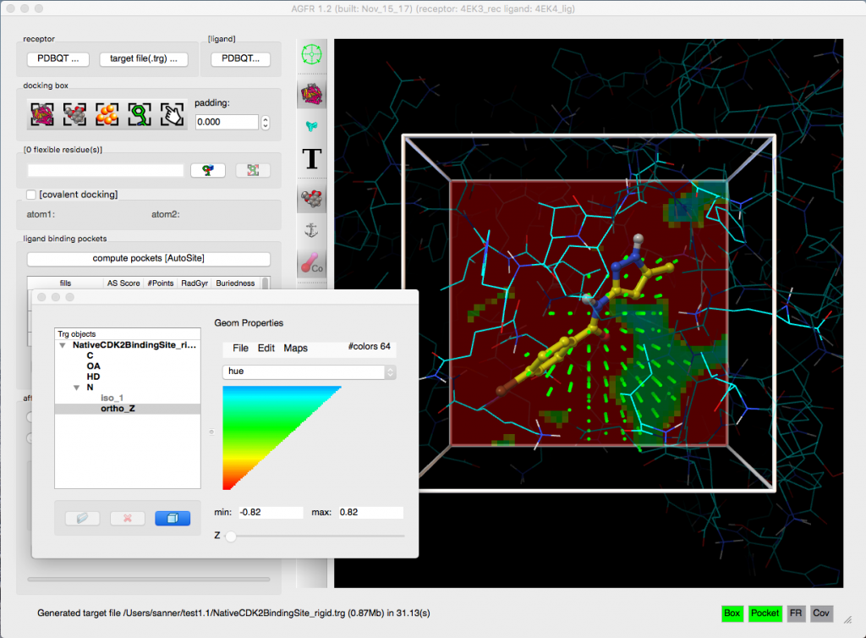Open the Maps menu in Geom Properties

(x=295, y=348)
